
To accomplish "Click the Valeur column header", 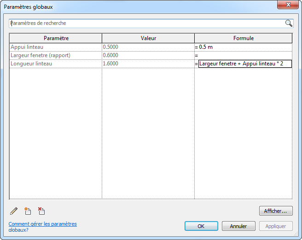I will pos(148,38).
